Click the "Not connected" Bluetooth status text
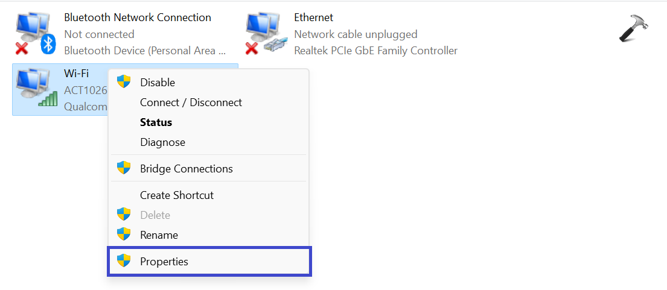 pos(99,34)
